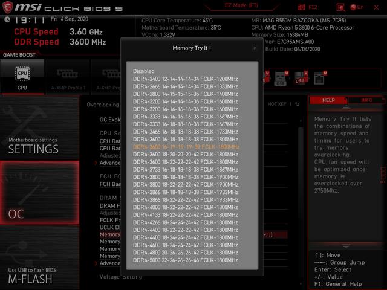Select DDR4-2666 14-14-14-14-34 FCLK-1333MHz option
The height and width of the screenshot is (290, 387).
pyautogui.click(x=186, y=86)
